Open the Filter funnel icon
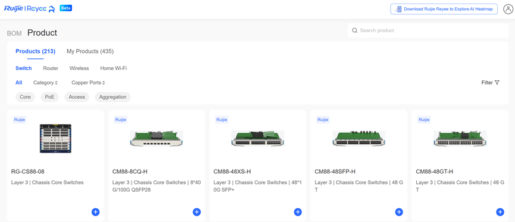 pos(497,83)
